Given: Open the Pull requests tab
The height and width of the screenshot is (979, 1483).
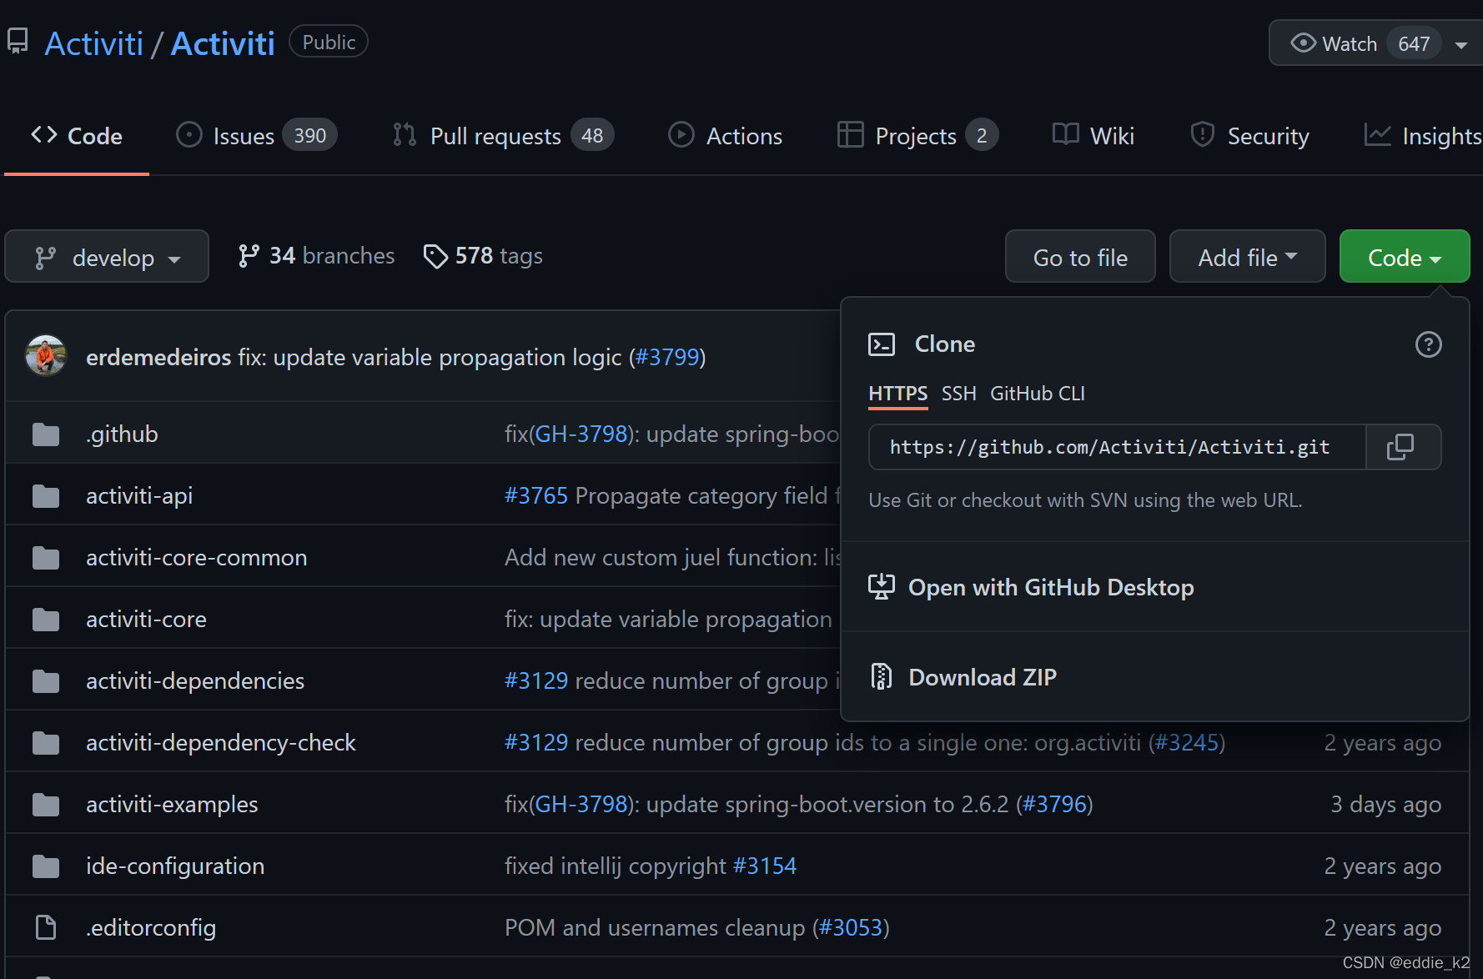Looking at the screenshot, I should [503, 136].
